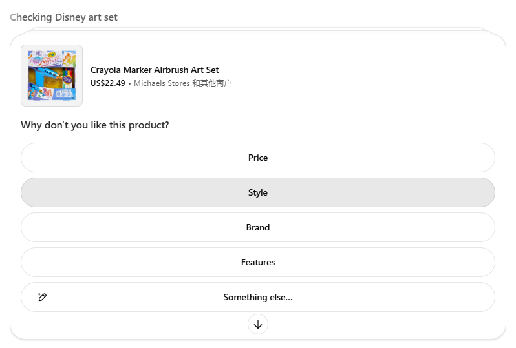This screenshot has width=516, height=348.
Task: Click the Checking Disney art set heading
Action: tap(64, 17)
